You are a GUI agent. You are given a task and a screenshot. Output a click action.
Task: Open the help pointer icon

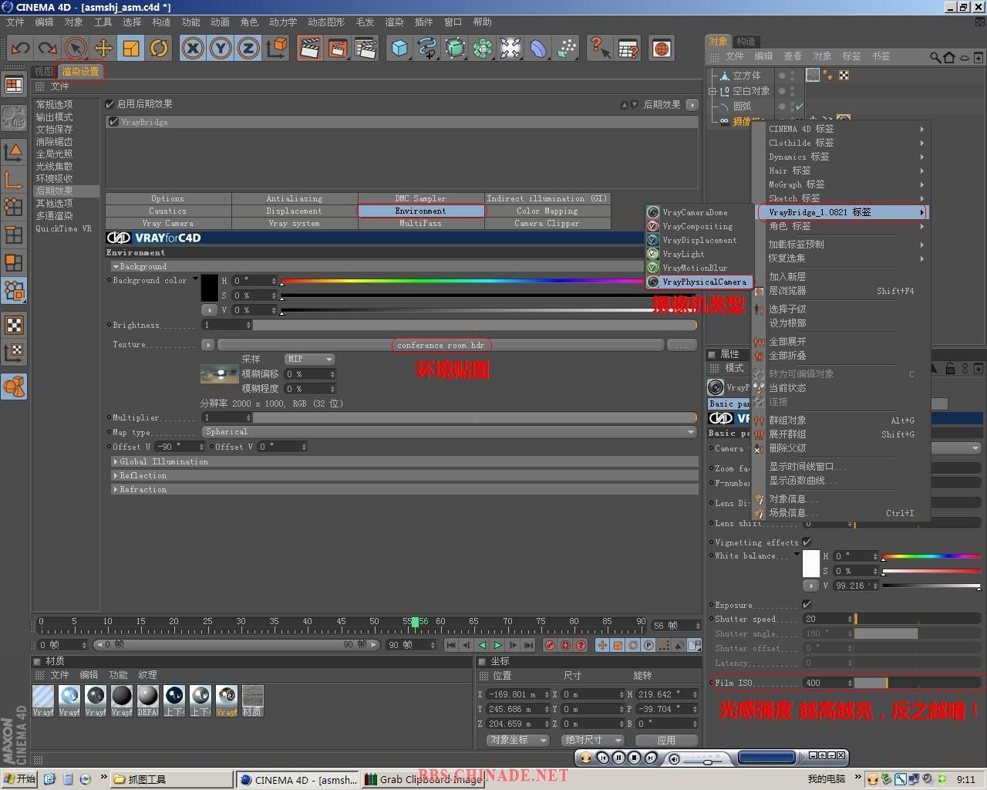599,49
